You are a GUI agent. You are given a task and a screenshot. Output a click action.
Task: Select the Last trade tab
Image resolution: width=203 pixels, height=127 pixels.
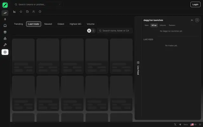[34, 24]
